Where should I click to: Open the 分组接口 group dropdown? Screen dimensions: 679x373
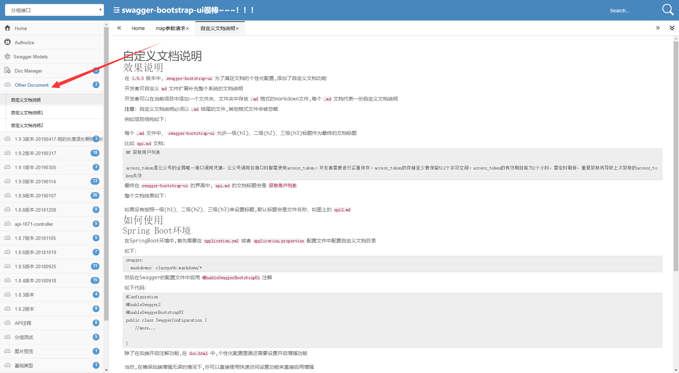54,10
